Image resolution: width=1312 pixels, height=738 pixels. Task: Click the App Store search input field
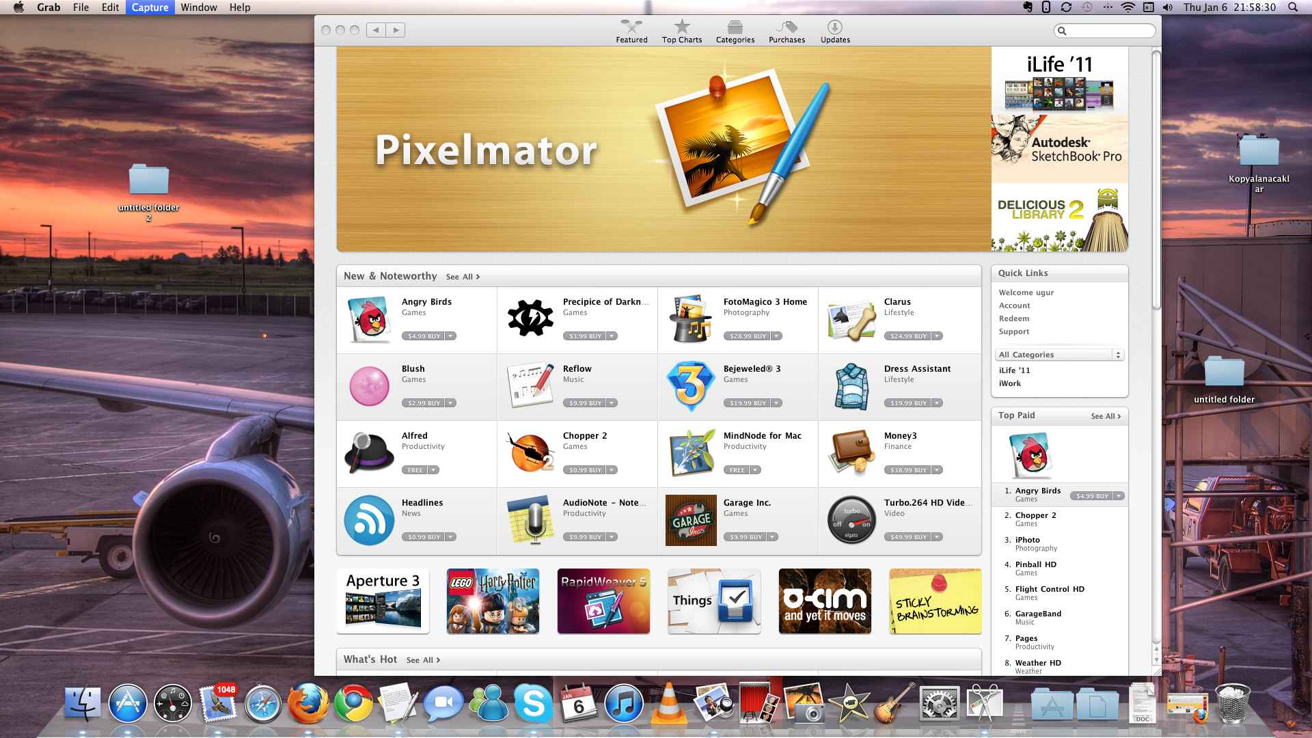pos(1103,30)
